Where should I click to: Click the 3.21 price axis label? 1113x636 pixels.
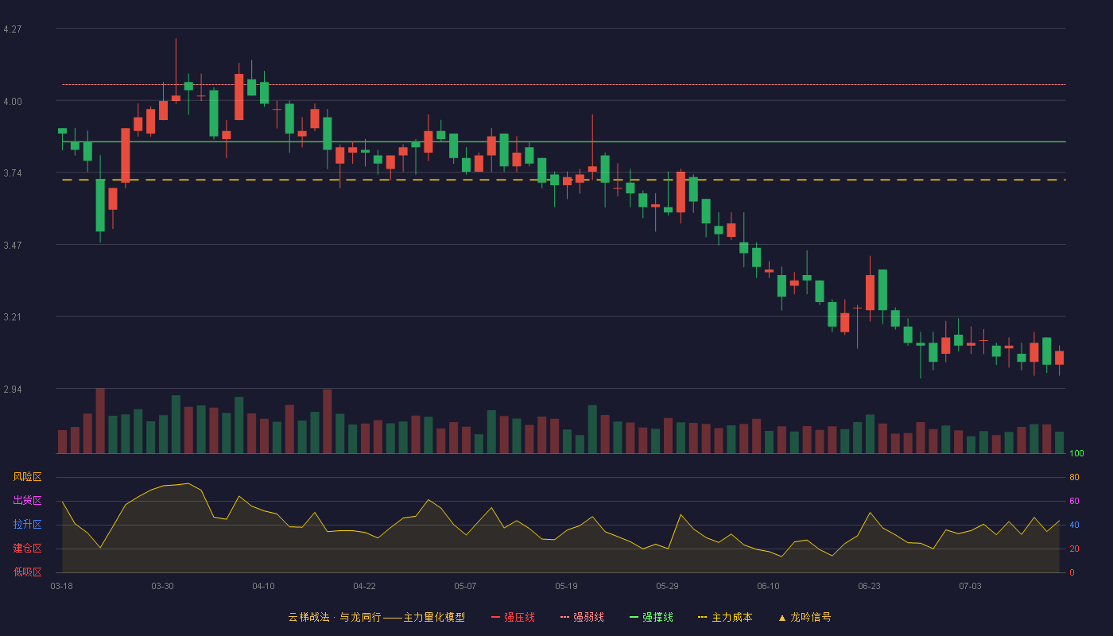[13, 317]
